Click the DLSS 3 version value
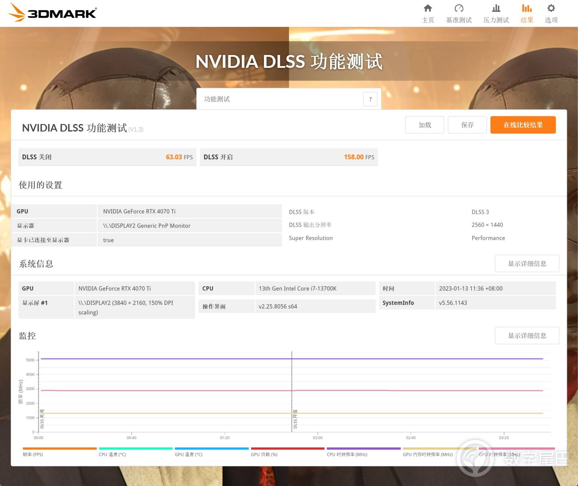The width and height of the screenshot is (578, 486). pos(480,212)
